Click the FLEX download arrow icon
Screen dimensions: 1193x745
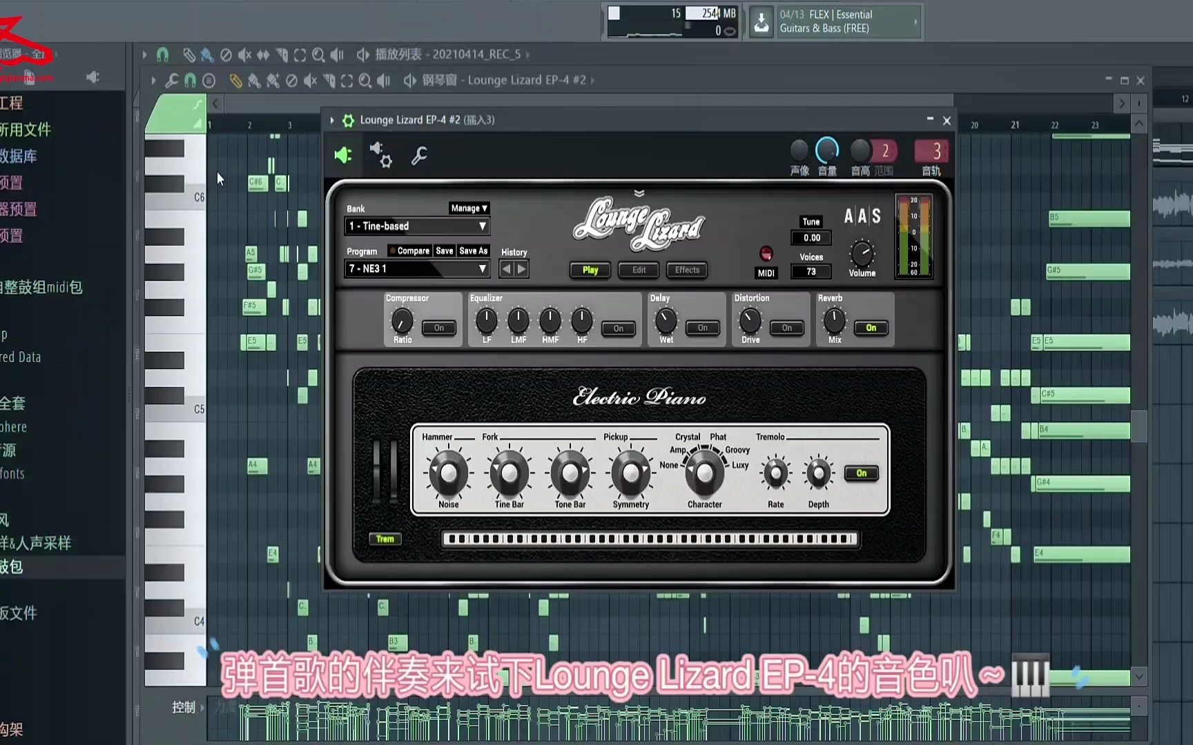pos(761,22)
